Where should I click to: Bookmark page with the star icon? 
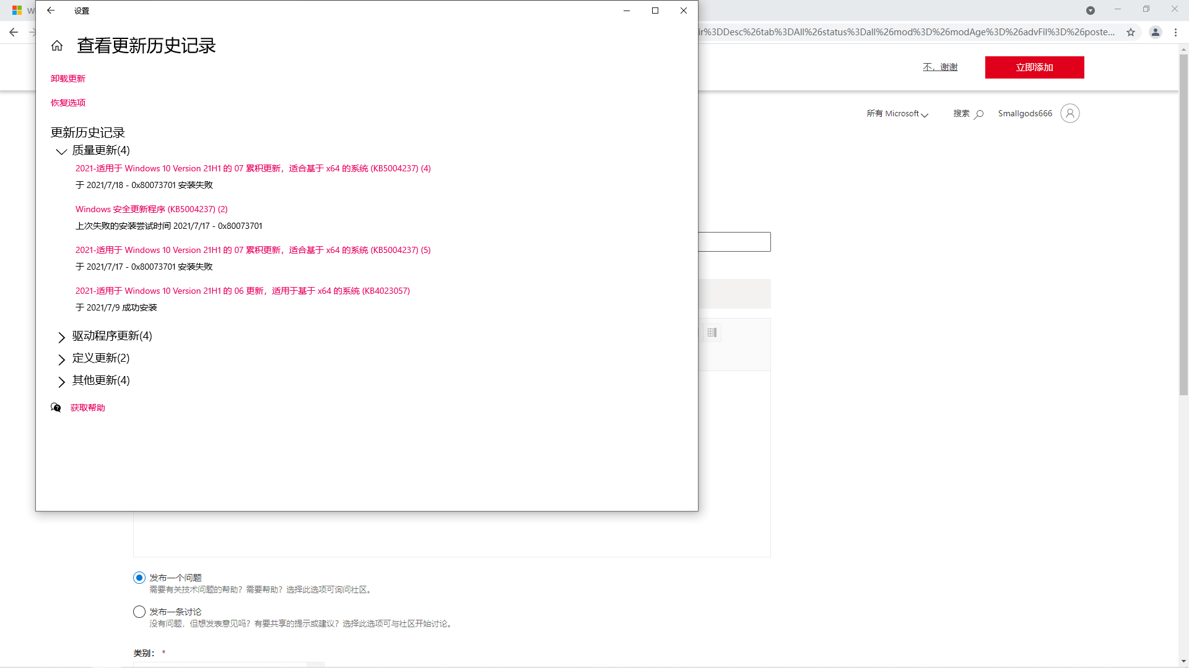1131,32
